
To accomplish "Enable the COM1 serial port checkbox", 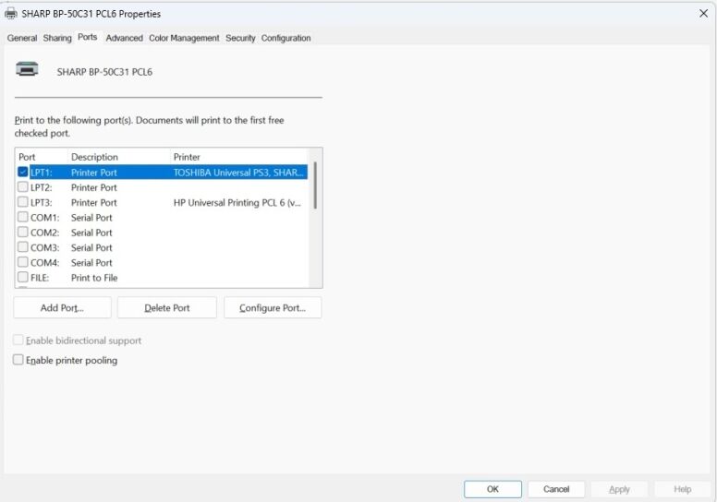I will (x=23, y=218).
